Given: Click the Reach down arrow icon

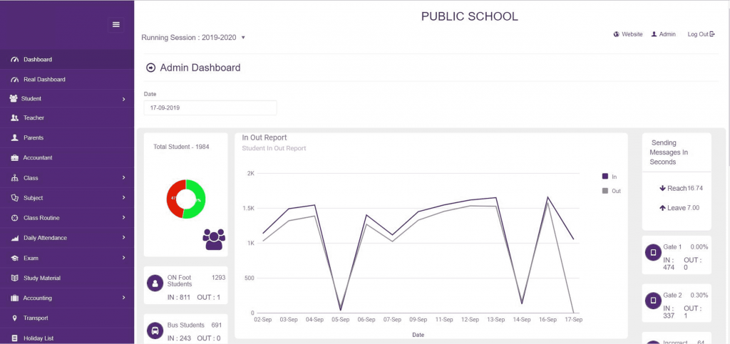Looking at the screenshot, I should [x=662, y=188].
